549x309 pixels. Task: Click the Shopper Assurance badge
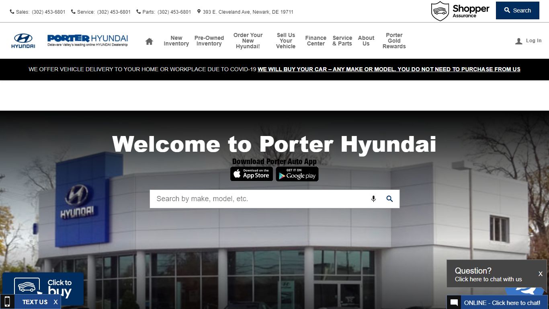click(x=460, y=11)
